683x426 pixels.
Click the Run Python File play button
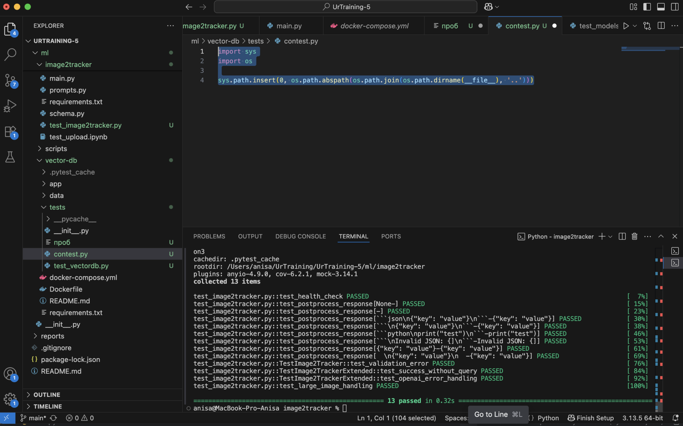(x=626, y=26)
